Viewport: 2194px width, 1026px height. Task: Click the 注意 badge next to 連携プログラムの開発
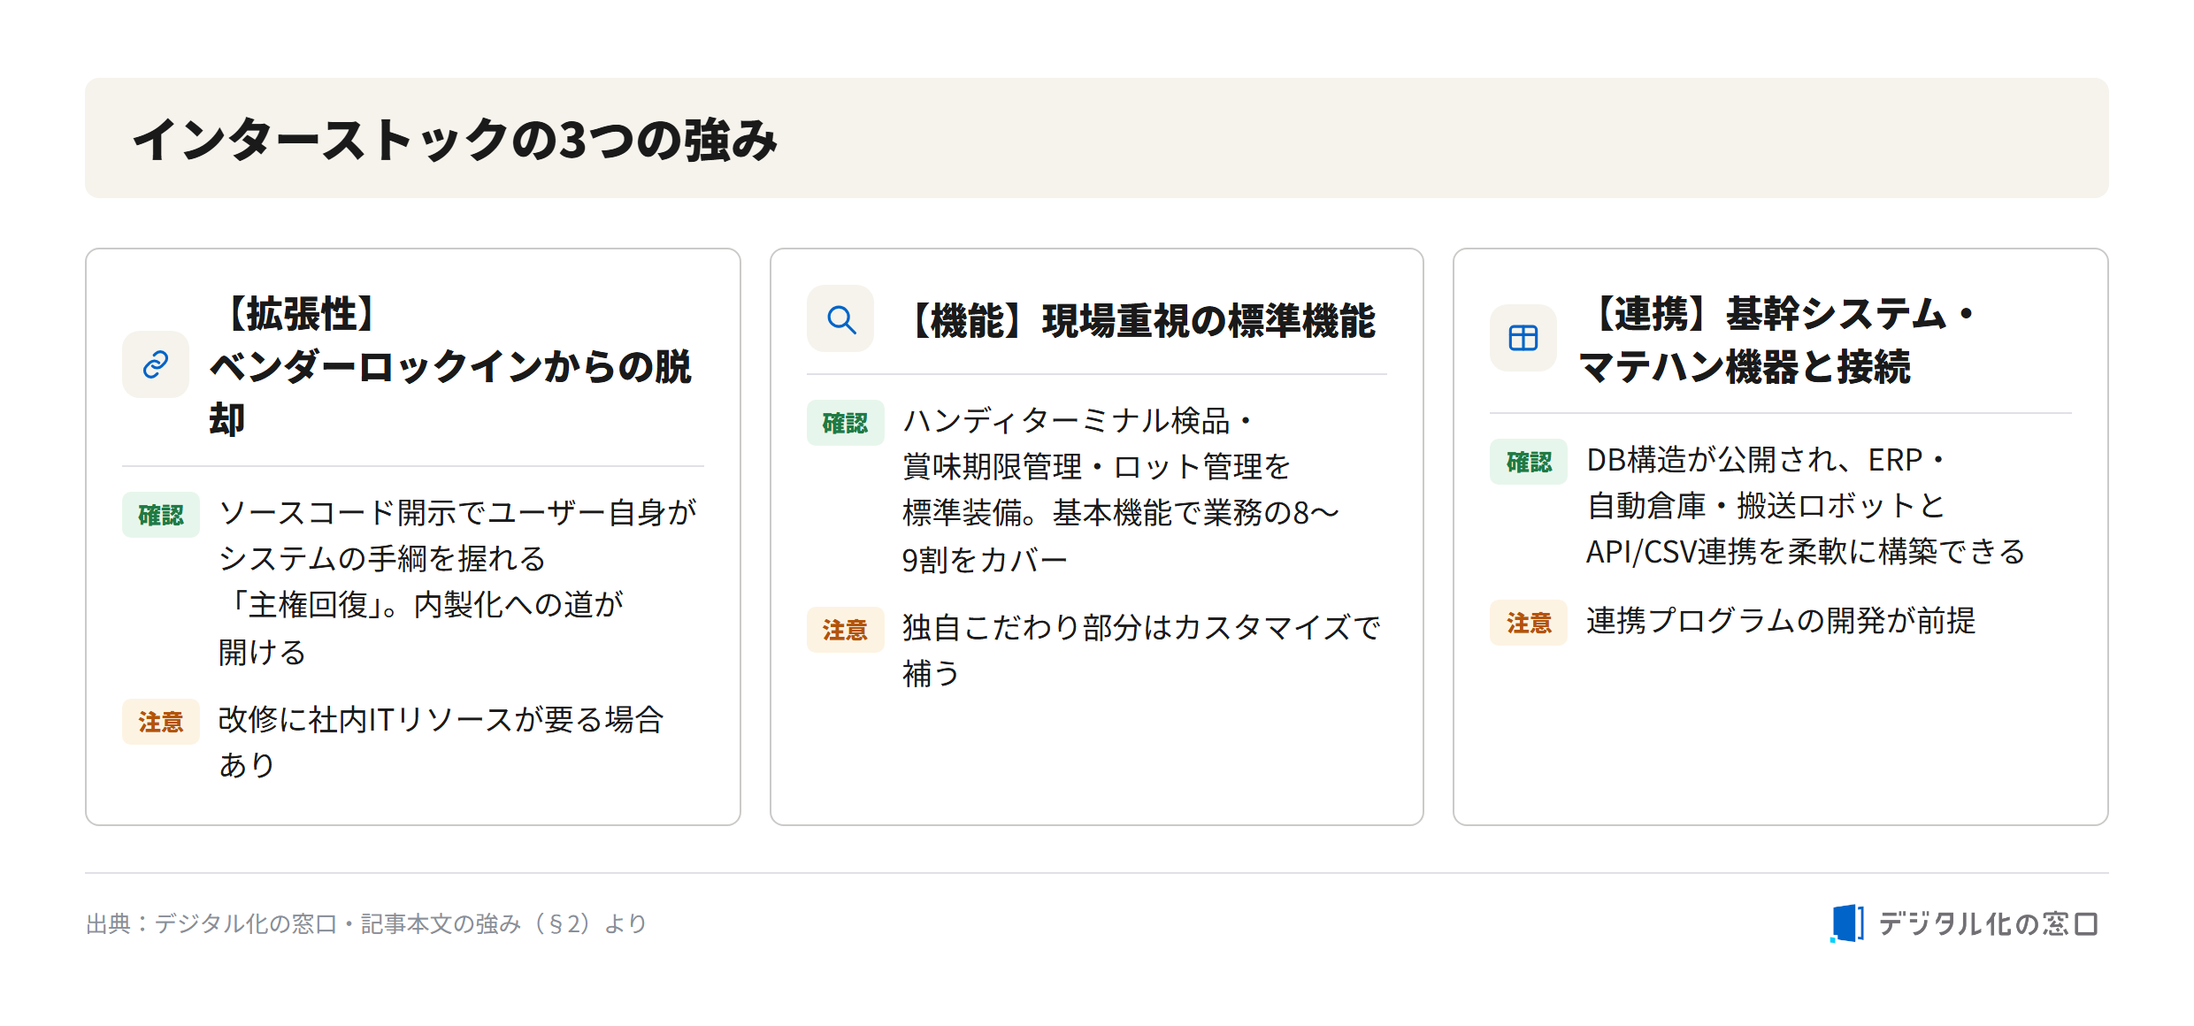(1529, 623)
